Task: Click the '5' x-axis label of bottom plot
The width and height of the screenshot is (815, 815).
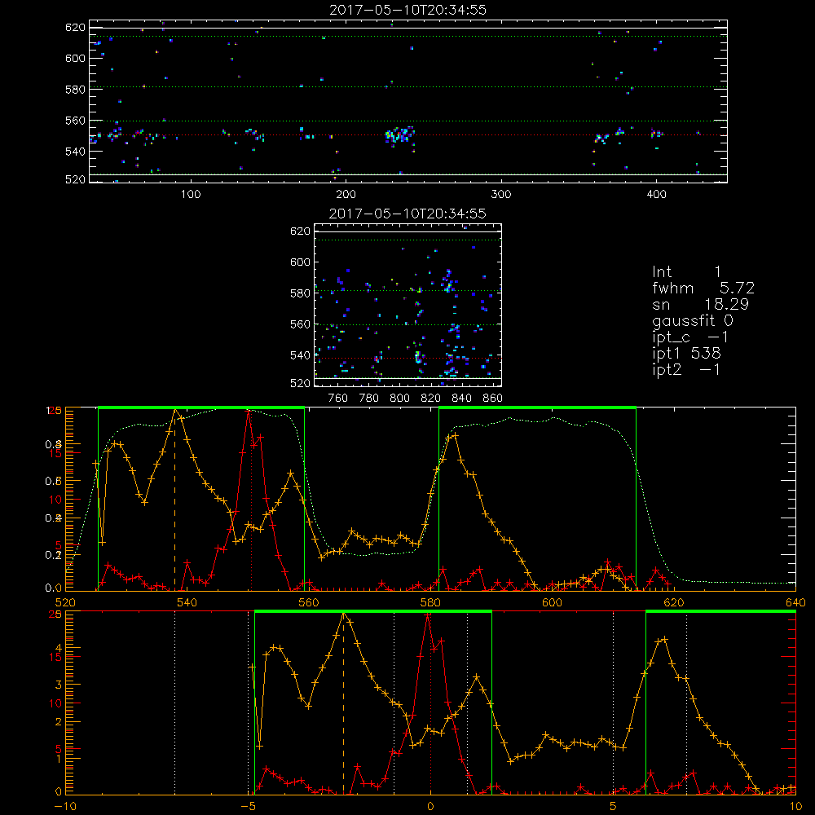Action: (x=614, y=806)
